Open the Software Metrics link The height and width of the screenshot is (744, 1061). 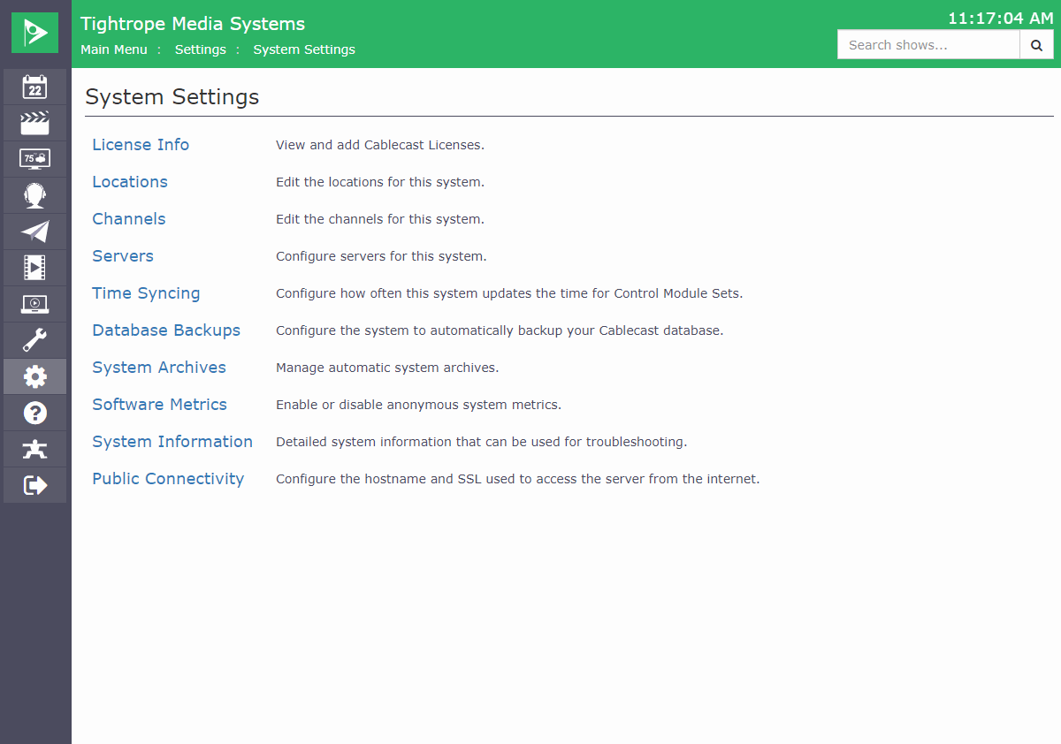click(160, 405)
